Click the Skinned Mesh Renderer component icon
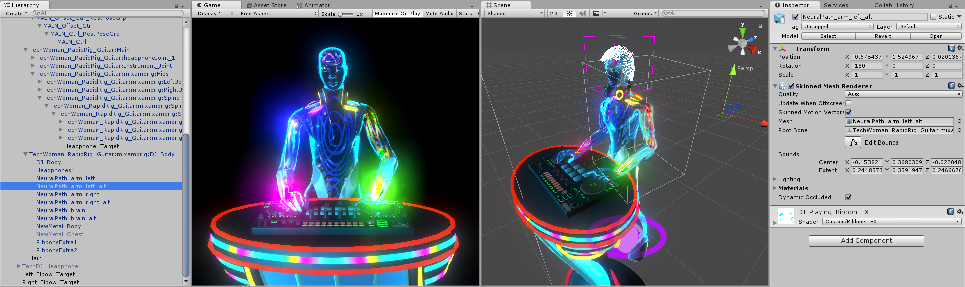Viewport: 965px width, 287px height. (782, 86)
